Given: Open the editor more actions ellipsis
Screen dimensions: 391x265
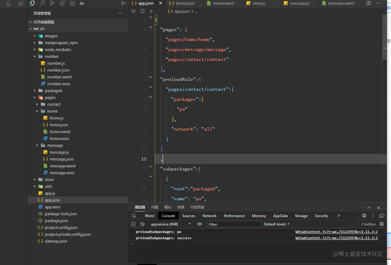Looking at the screenshot, I should (379, 3).
